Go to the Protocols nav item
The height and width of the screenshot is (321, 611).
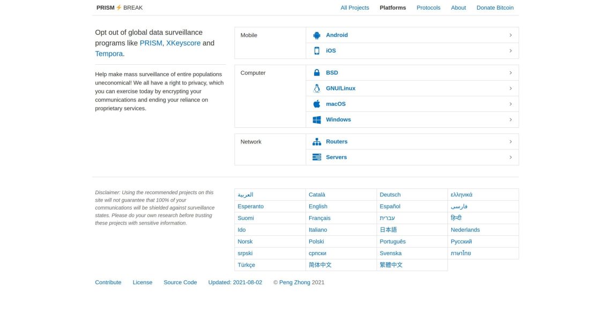click(428, 8)
